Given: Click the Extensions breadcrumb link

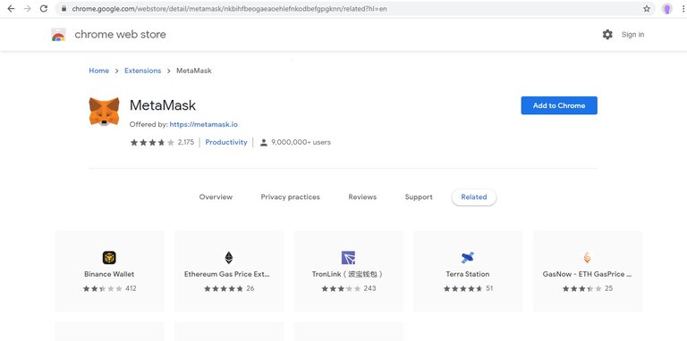Looking at the screenshot, I should pyautogui.click(x=143, y=71).
